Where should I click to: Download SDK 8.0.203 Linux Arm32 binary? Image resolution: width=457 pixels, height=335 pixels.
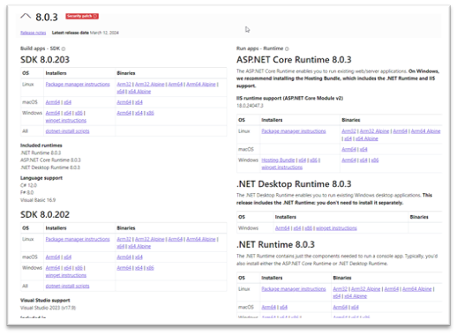(x=124, y=85)
